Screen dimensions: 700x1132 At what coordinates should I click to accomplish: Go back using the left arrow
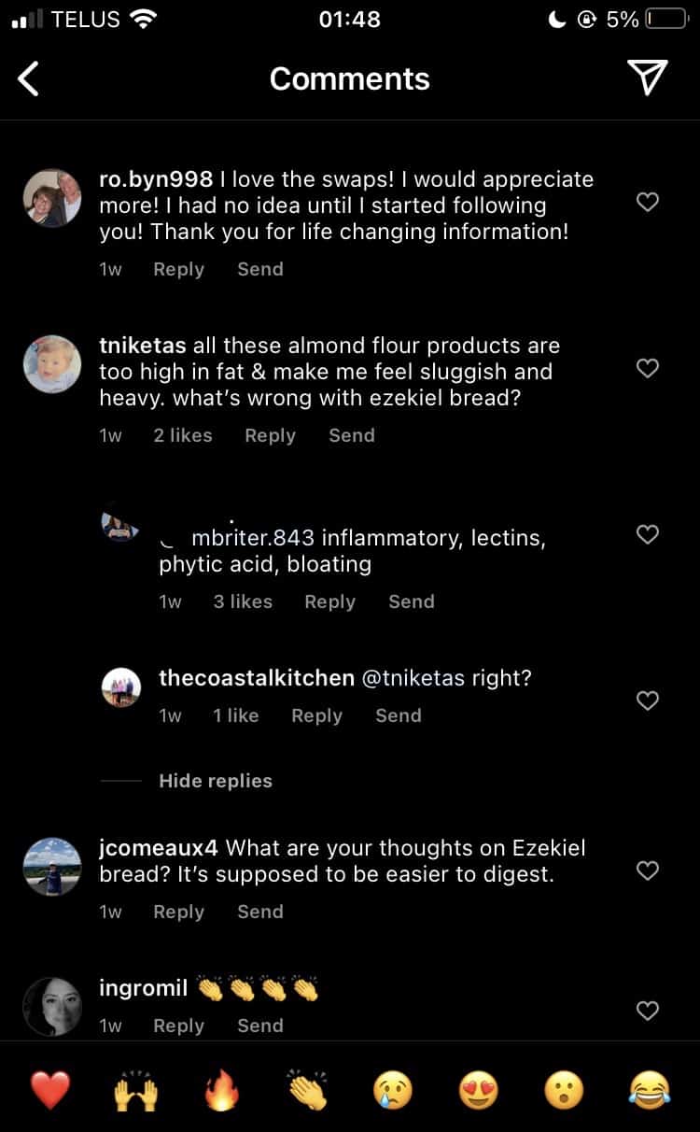(x=29, y=79)
